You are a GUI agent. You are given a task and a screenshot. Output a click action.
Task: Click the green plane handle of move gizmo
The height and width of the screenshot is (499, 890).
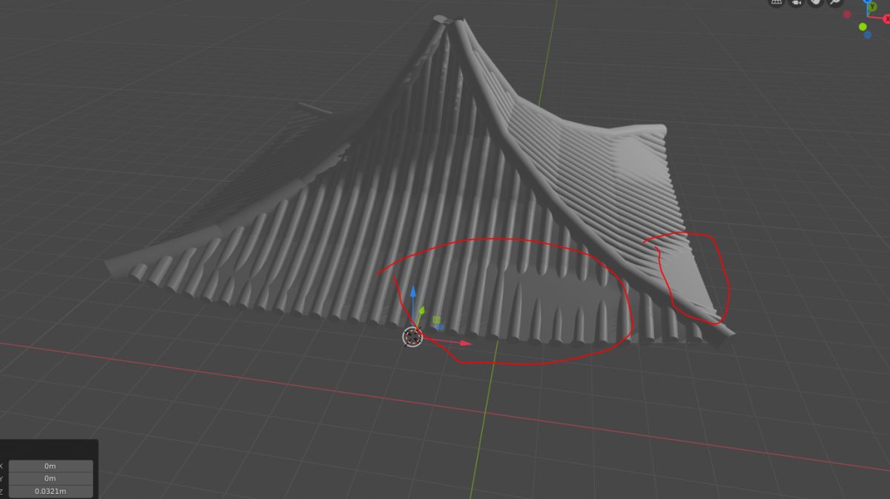click(437, 320)
